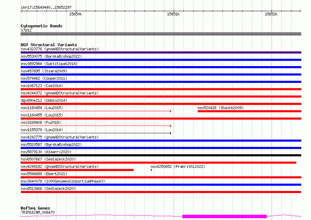Select the red nsv6507667 variant bar
Screen dimensions: 311x220
(x=159, y=163)
